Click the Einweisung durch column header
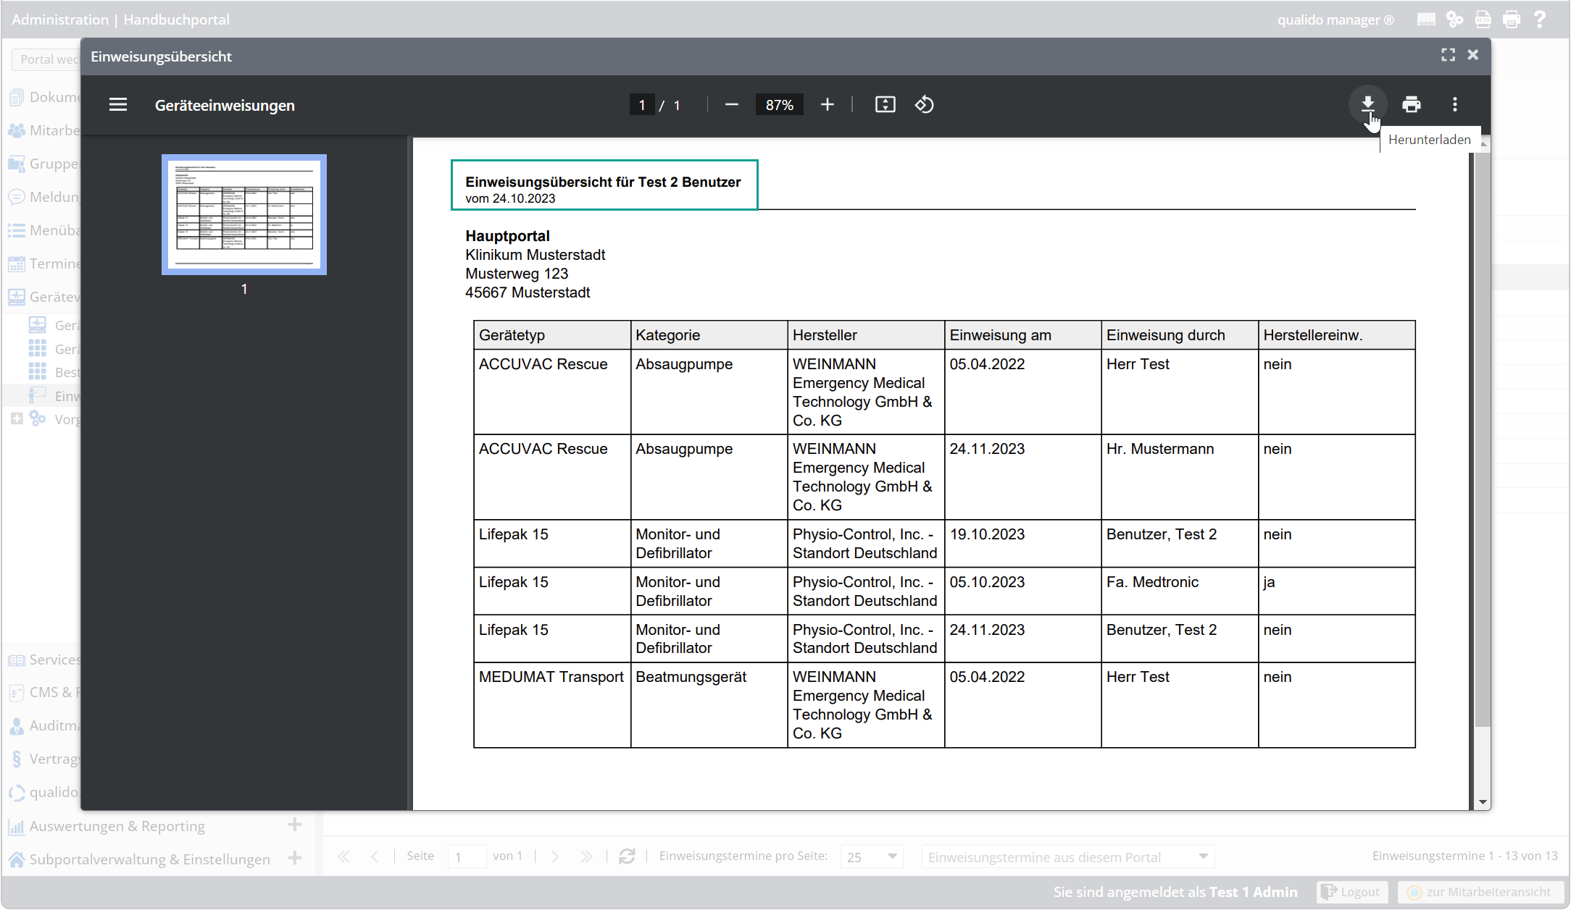Viewport: 1571px width, 910px height. tap(1180, 335)
